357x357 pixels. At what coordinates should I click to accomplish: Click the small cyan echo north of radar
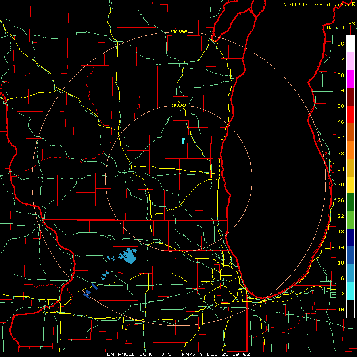click(183, 140)
